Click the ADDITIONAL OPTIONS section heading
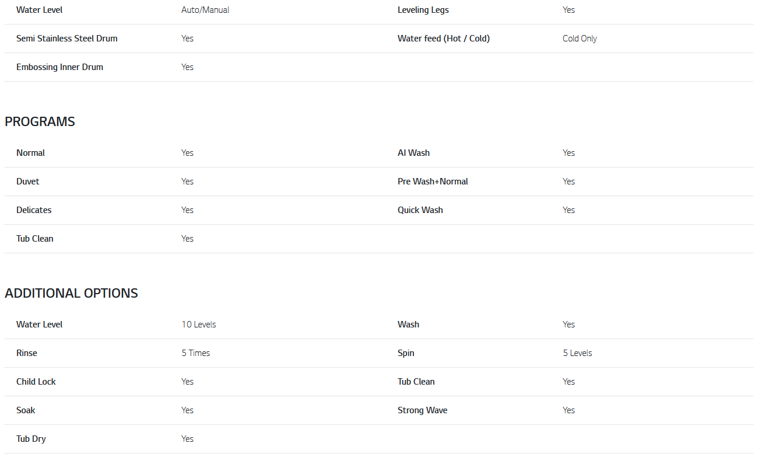Screen dimensions: 761x457 71,293
